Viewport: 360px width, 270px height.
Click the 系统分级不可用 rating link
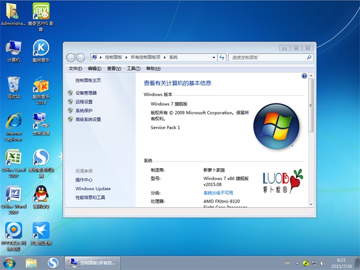(x=218, y=192)
